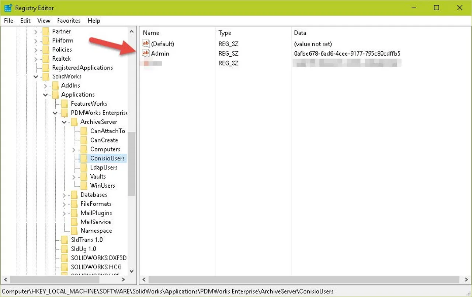Collapse the Applications tree node

point(45,95)
